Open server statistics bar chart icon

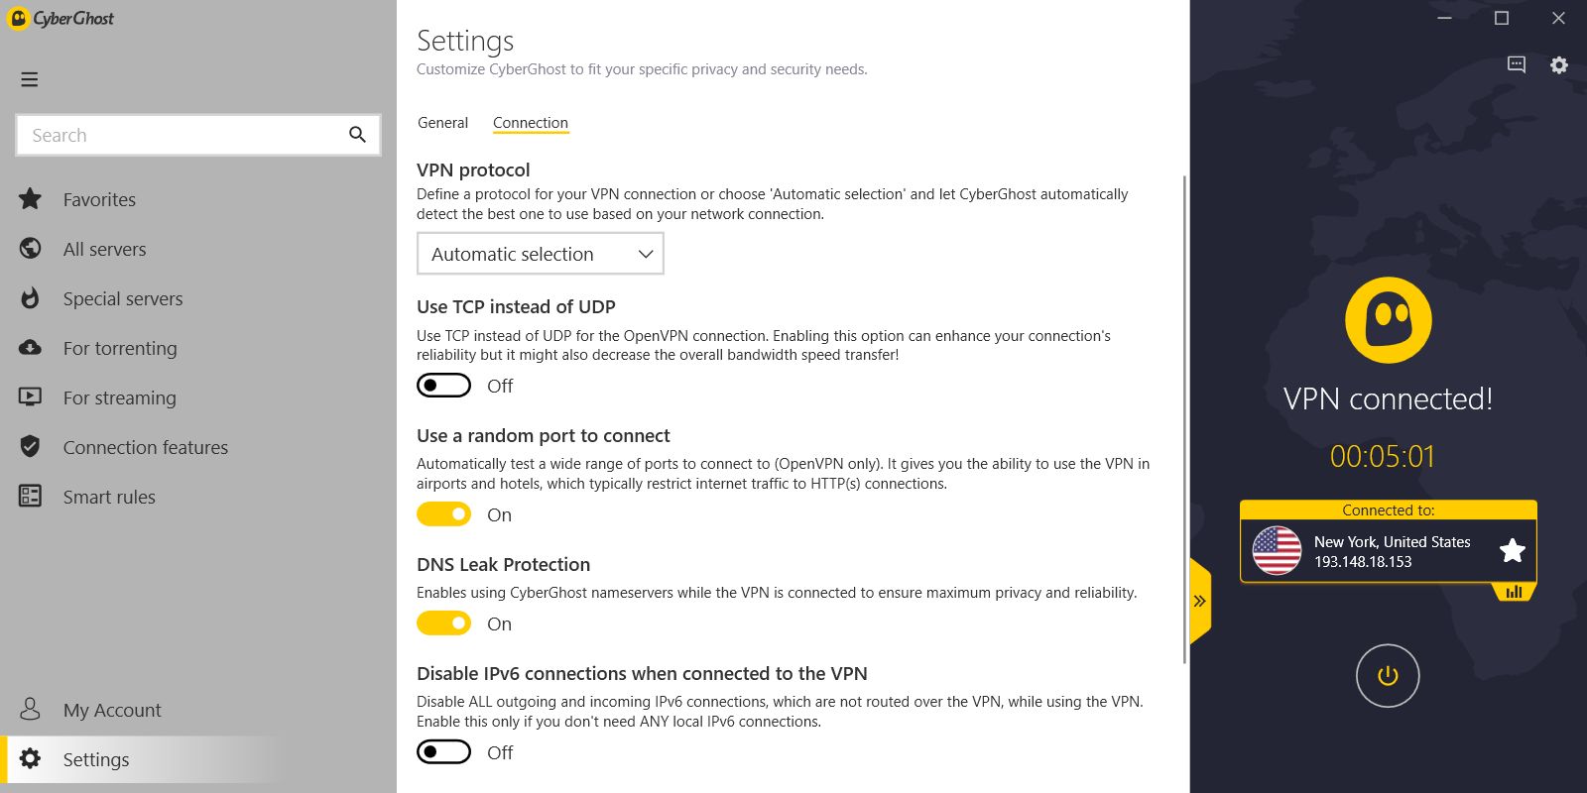click(1514, 592)
